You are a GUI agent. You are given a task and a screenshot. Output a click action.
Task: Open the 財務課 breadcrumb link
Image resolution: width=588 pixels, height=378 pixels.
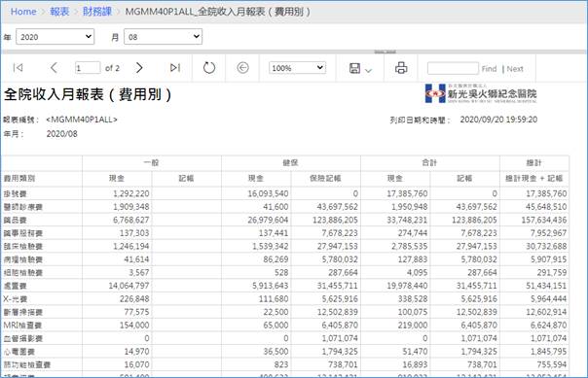[x=97, y=12]
